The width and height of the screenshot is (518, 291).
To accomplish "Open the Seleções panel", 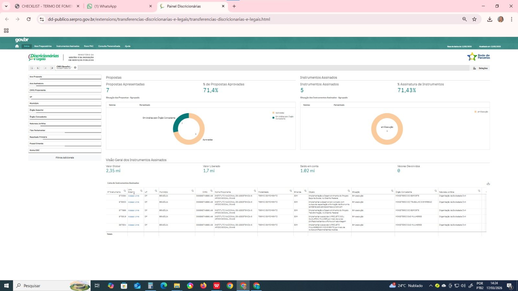I will pyautogui.click(x=480, y=68).
